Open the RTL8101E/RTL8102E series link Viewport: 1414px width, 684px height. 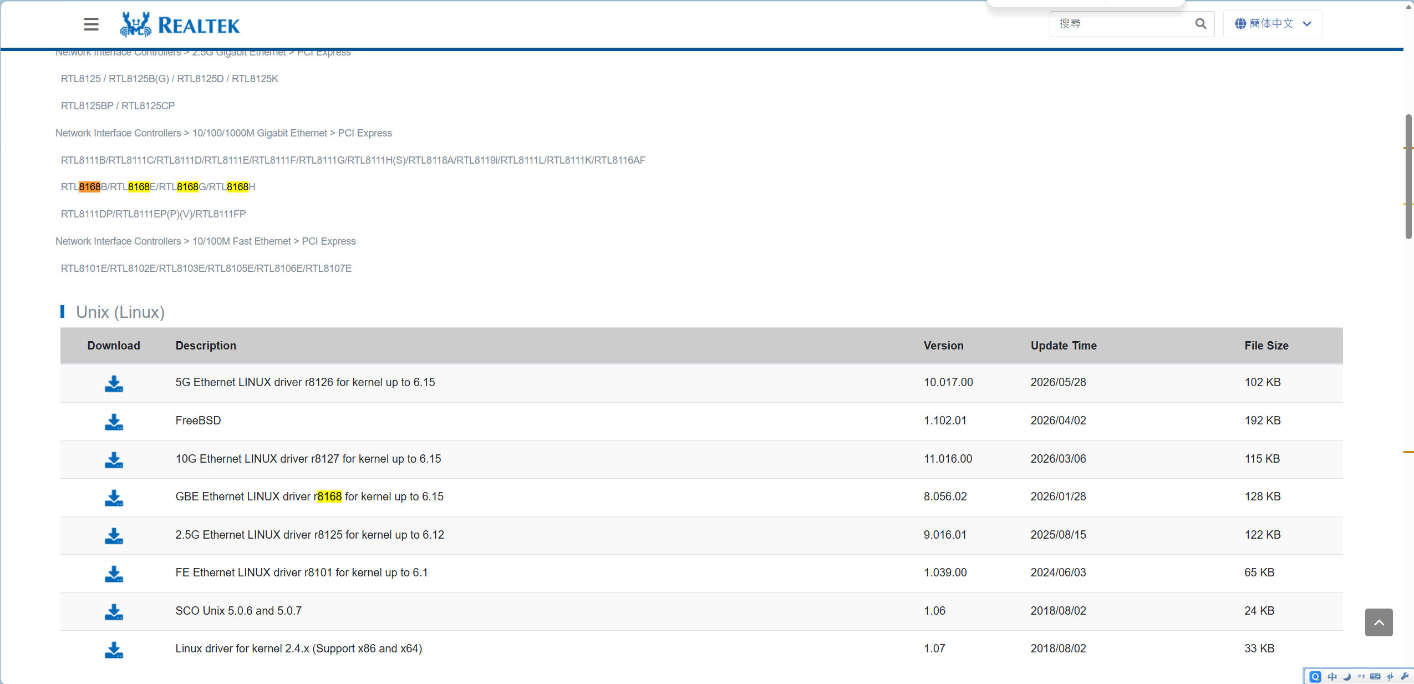(x=206, y=268)
